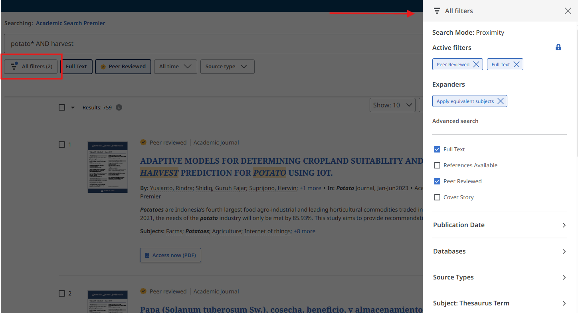Enable the References Available checkbox
Image resolution: width=578 pixels, height=313 pixels.
coord(437,165)
